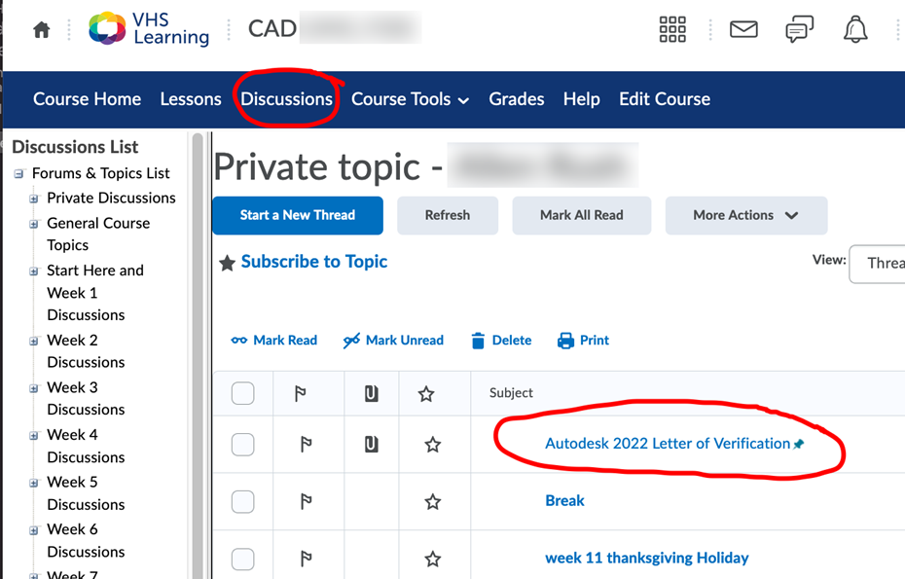905x579 pixels.
Task: Open the Course Tools dropdown
Action: click(410, 99)
